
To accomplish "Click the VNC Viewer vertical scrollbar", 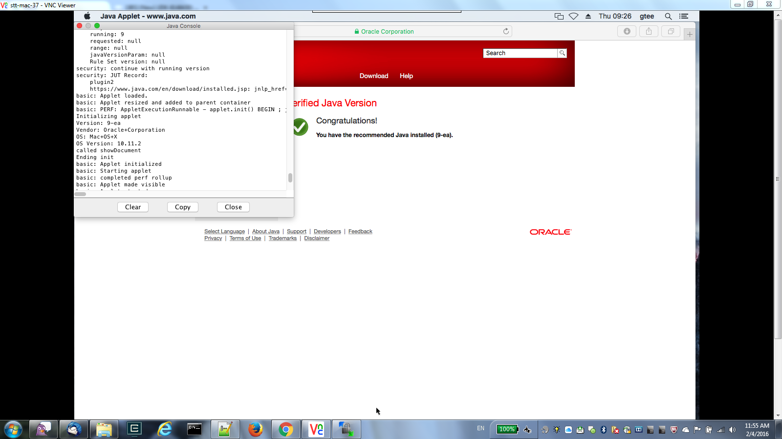I will pos(778,179).
